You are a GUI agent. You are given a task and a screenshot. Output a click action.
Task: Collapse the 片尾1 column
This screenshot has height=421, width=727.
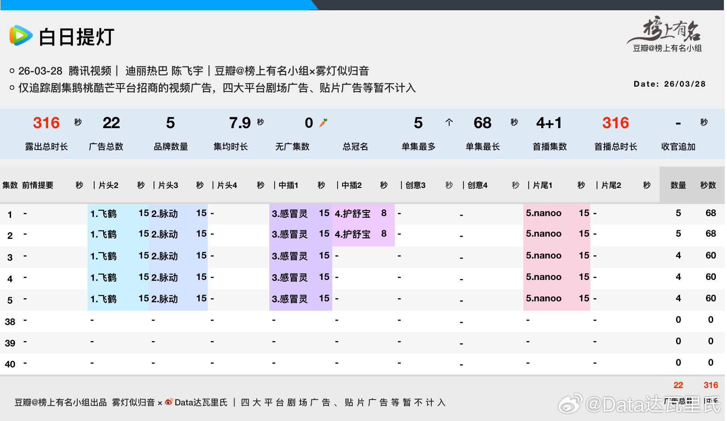543,185
